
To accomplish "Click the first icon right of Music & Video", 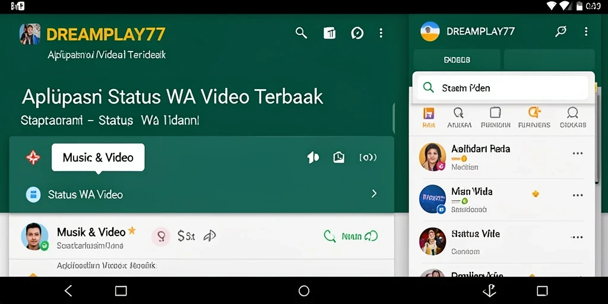I will [x=313, y=157].
